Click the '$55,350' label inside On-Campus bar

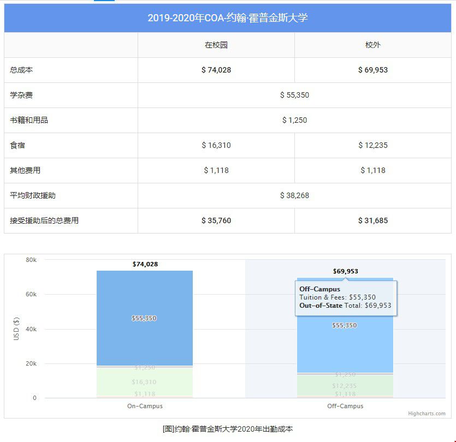click(x=144, y=318)
